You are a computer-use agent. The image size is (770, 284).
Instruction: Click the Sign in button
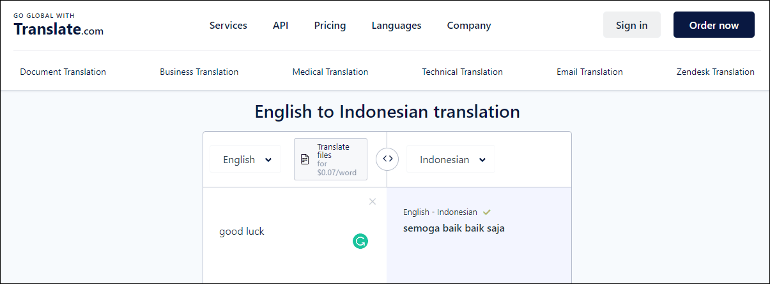click(x=631, y=25)
